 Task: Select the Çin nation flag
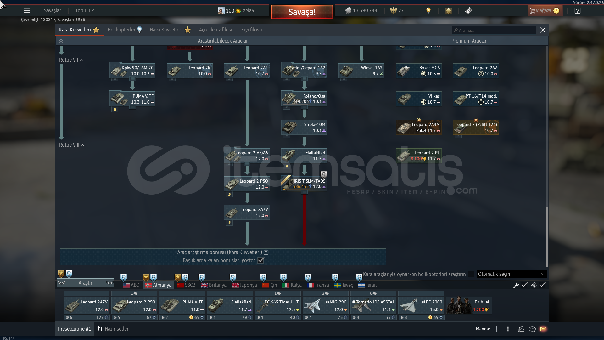coord(270,285)
